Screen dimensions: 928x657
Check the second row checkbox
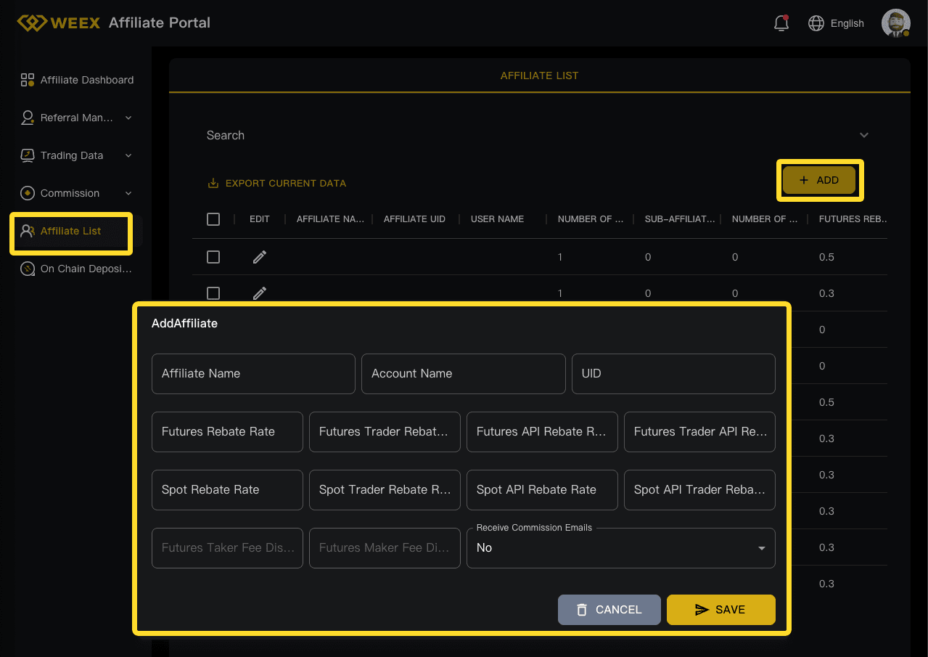click(x=213, y=293)
